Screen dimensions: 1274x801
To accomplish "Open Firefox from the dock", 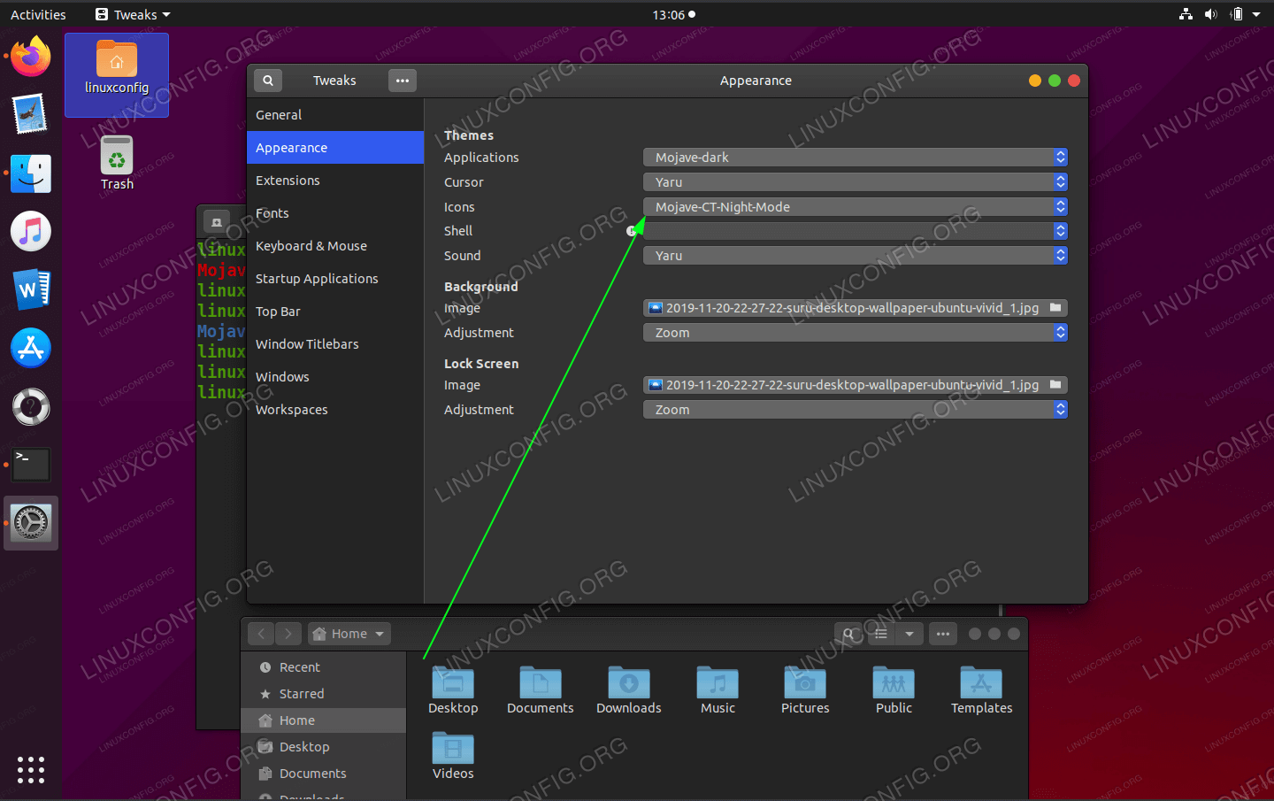I will [x=31, y=57].
